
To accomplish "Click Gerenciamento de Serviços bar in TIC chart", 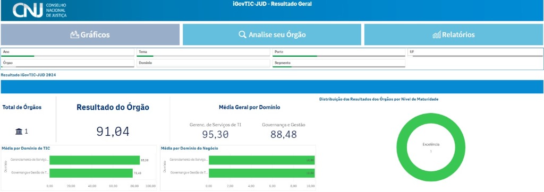I will pos(95,160).
